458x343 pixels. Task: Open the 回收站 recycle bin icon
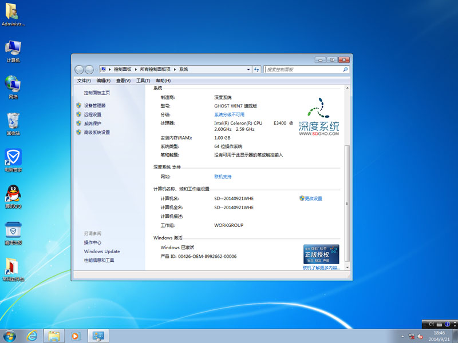[13, 123]
